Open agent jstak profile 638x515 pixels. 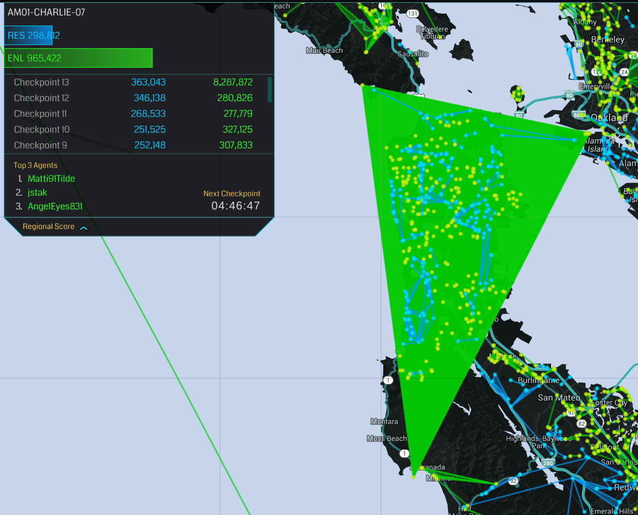click(x=37, y=192)
